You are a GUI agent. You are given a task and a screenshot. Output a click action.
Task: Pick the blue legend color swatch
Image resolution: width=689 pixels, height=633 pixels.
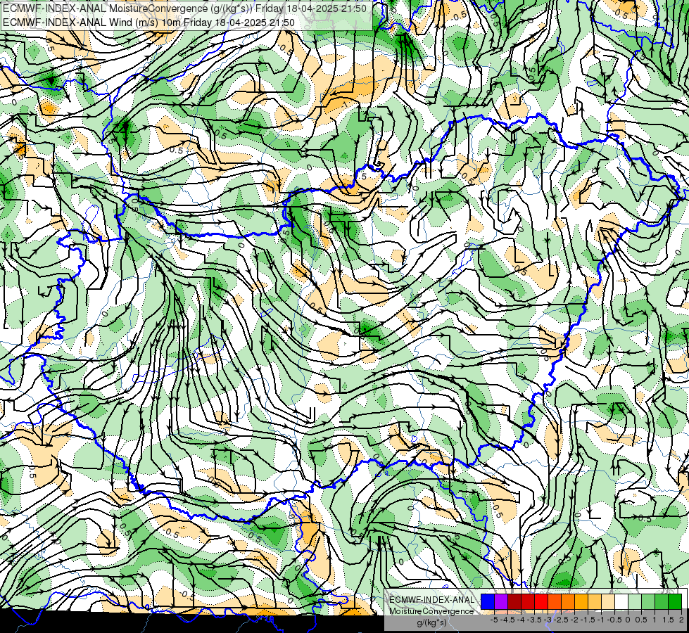(x=488, y=601)
